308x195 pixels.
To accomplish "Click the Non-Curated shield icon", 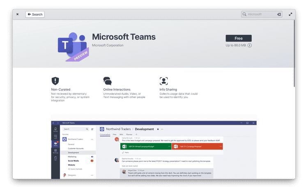I will pos(55,81).
